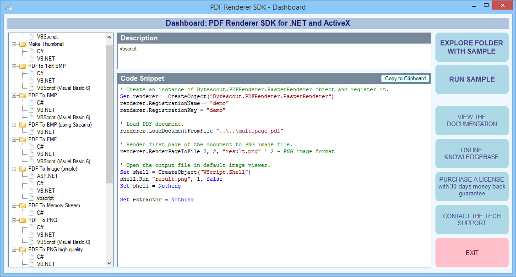Select C# under PDF To PNG high quality

40,256
